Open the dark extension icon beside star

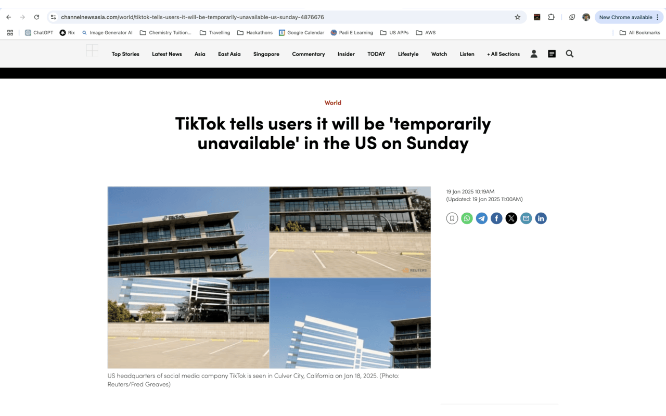(x=537, y=17)
